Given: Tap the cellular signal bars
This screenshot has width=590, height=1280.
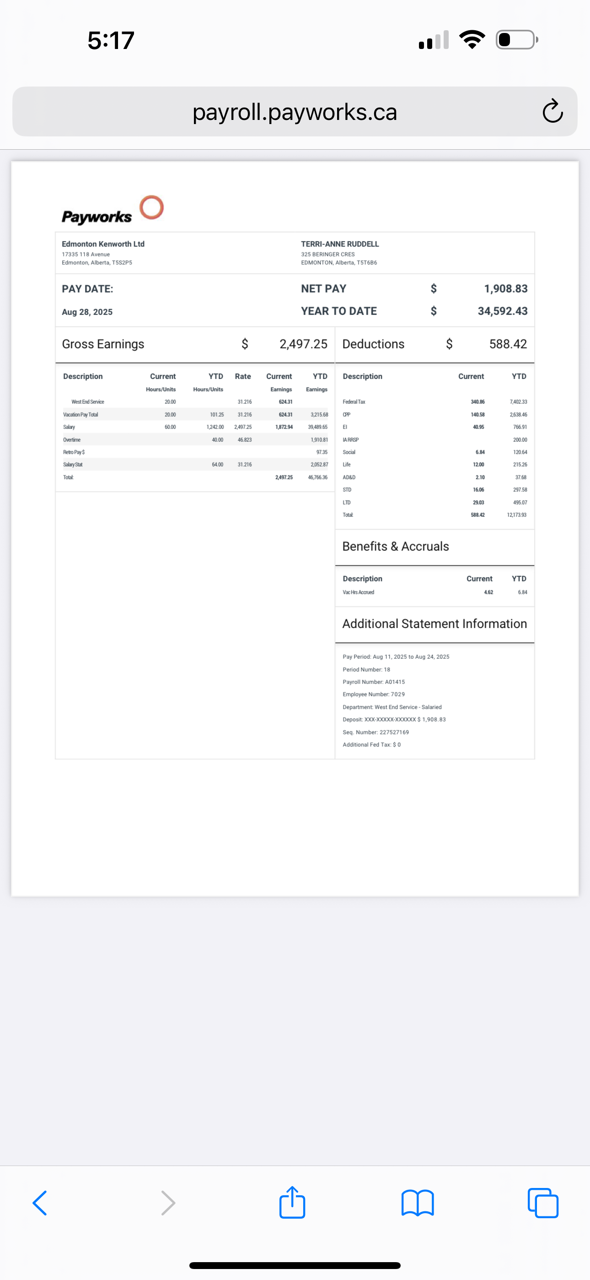Looking at the screenshot, I should [434, 40].
